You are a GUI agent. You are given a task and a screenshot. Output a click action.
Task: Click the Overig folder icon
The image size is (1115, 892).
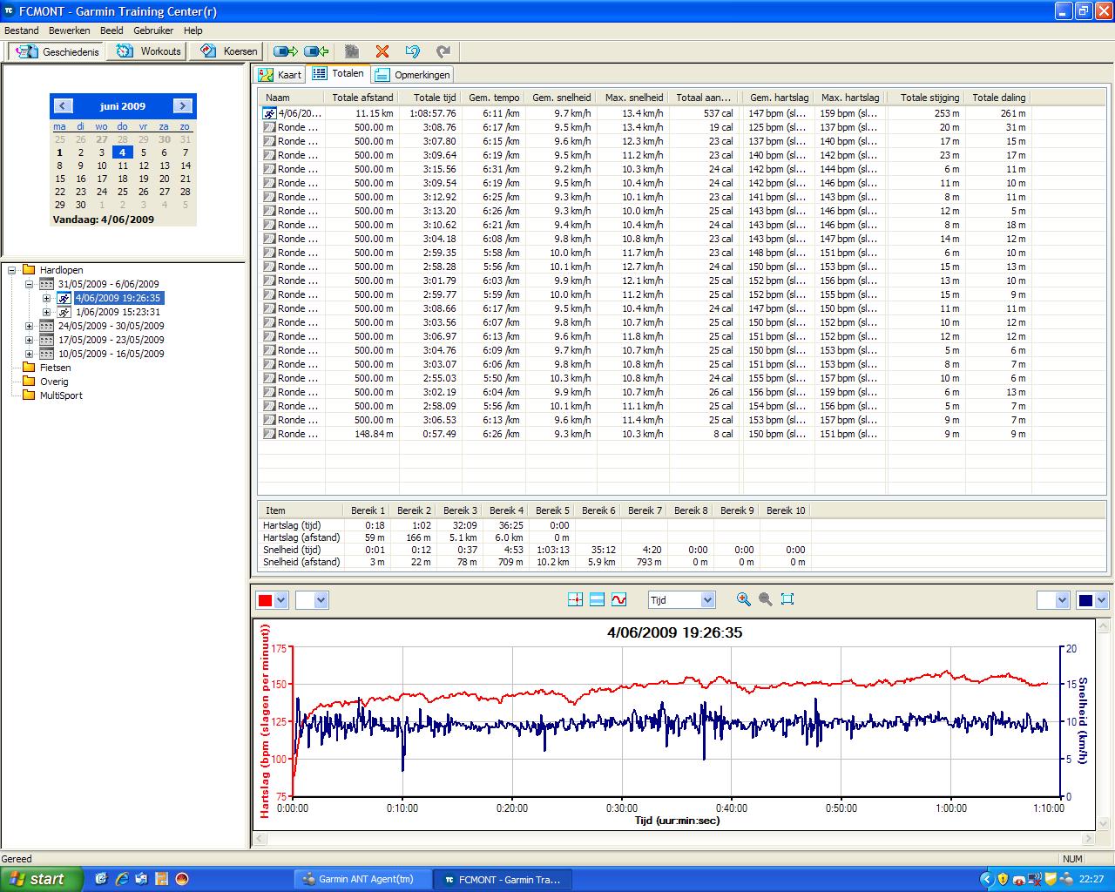[x=29, y=382]
